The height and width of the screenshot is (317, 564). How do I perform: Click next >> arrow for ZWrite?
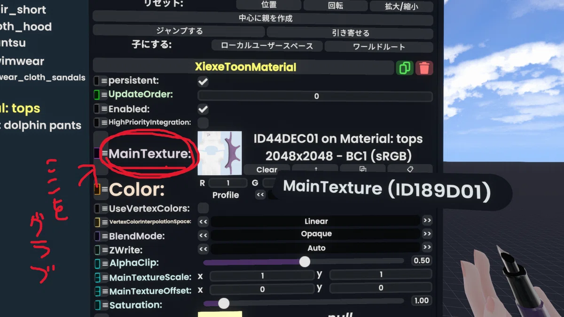coord(427,247)
